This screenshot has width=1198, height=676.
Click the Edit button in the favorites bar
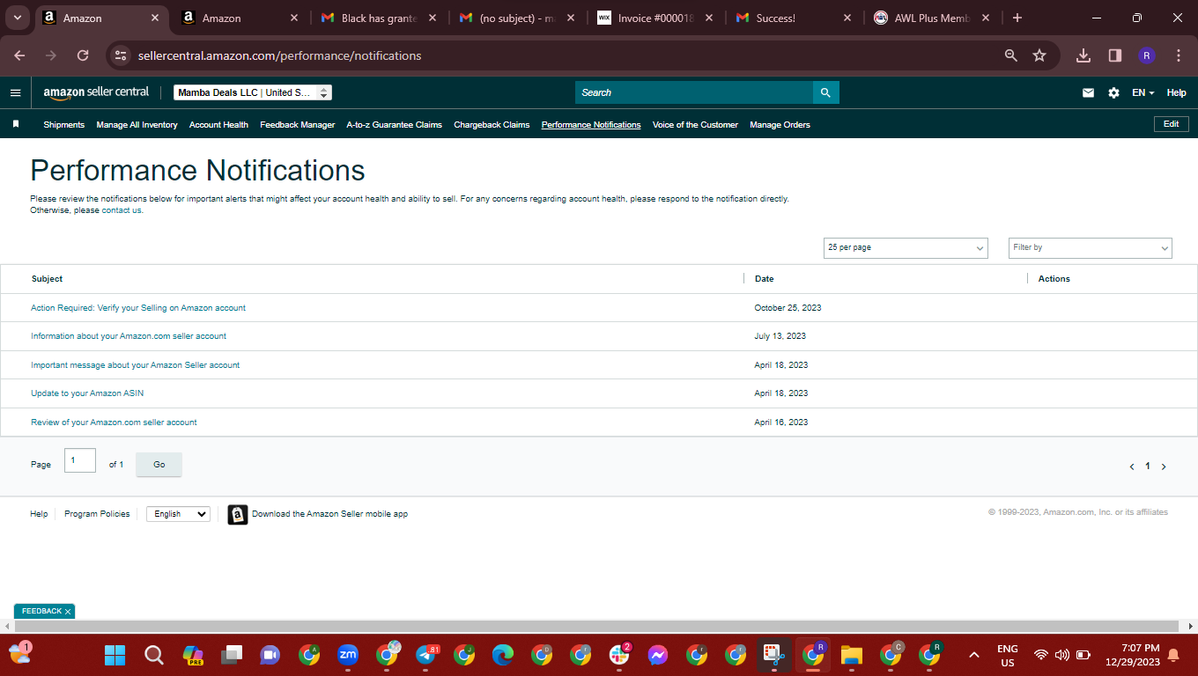pyautogui.click(x=1172, y=124)
